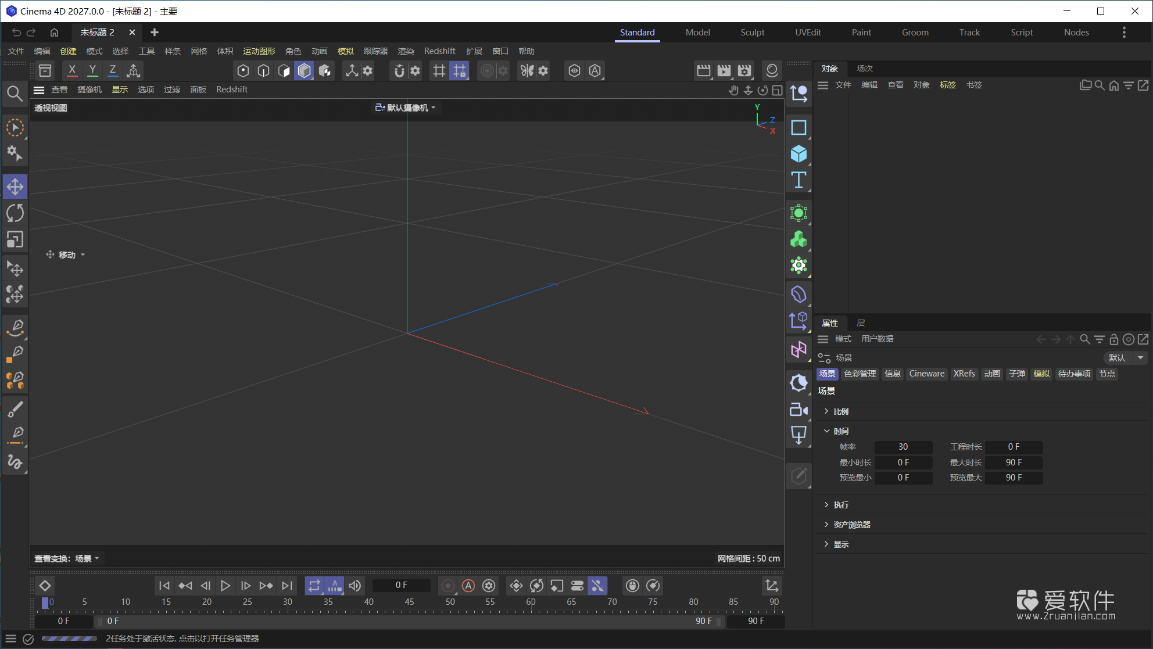The height and width of the screenshot is (649, 1153).
Task: Select the Cineware attributes button
Action: pyautogui.click(x=927, y=374)
